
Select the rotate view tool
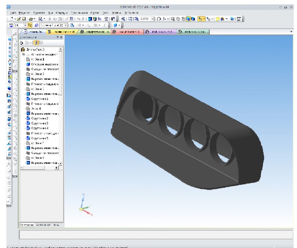pyautogui.click(x=159, y=19)
